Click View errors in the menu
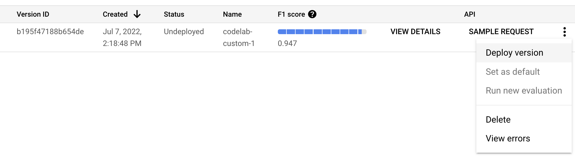575x164 pixels. tap(508, 138)
